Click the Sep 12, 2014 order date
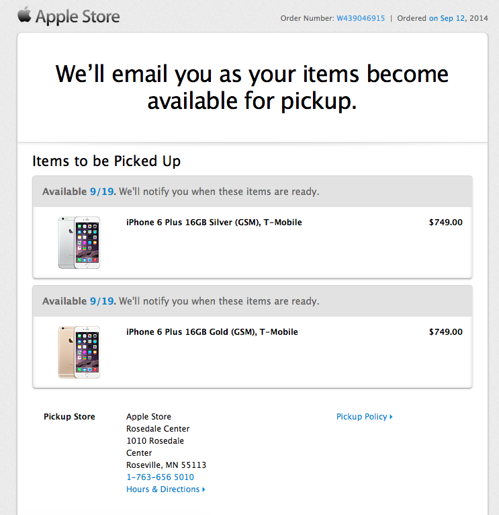The height and width of the screenshot is (515, 499). [459, 18]
